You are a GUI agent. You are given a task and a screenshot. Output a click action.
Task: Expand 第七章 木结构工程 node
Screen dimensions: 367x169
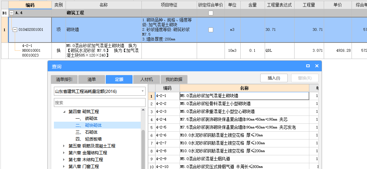click(x=64, y=160)
